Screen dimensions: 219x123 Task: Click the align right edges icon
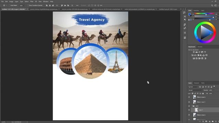[53, 5]
